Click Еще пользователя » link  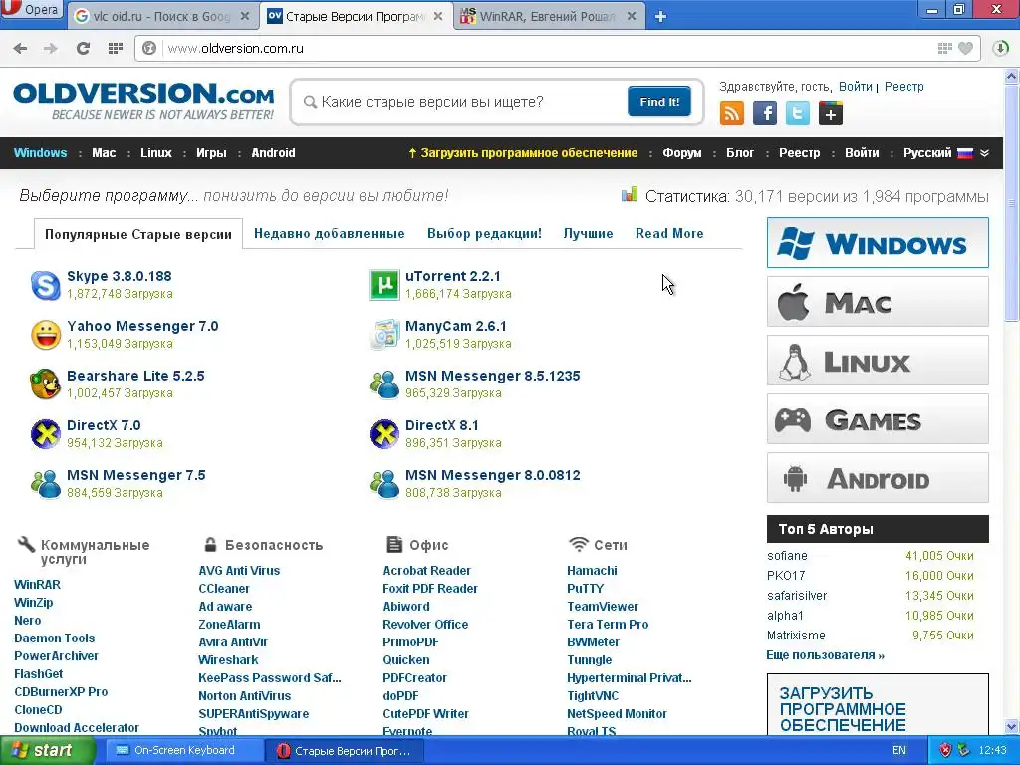[825, 655]
